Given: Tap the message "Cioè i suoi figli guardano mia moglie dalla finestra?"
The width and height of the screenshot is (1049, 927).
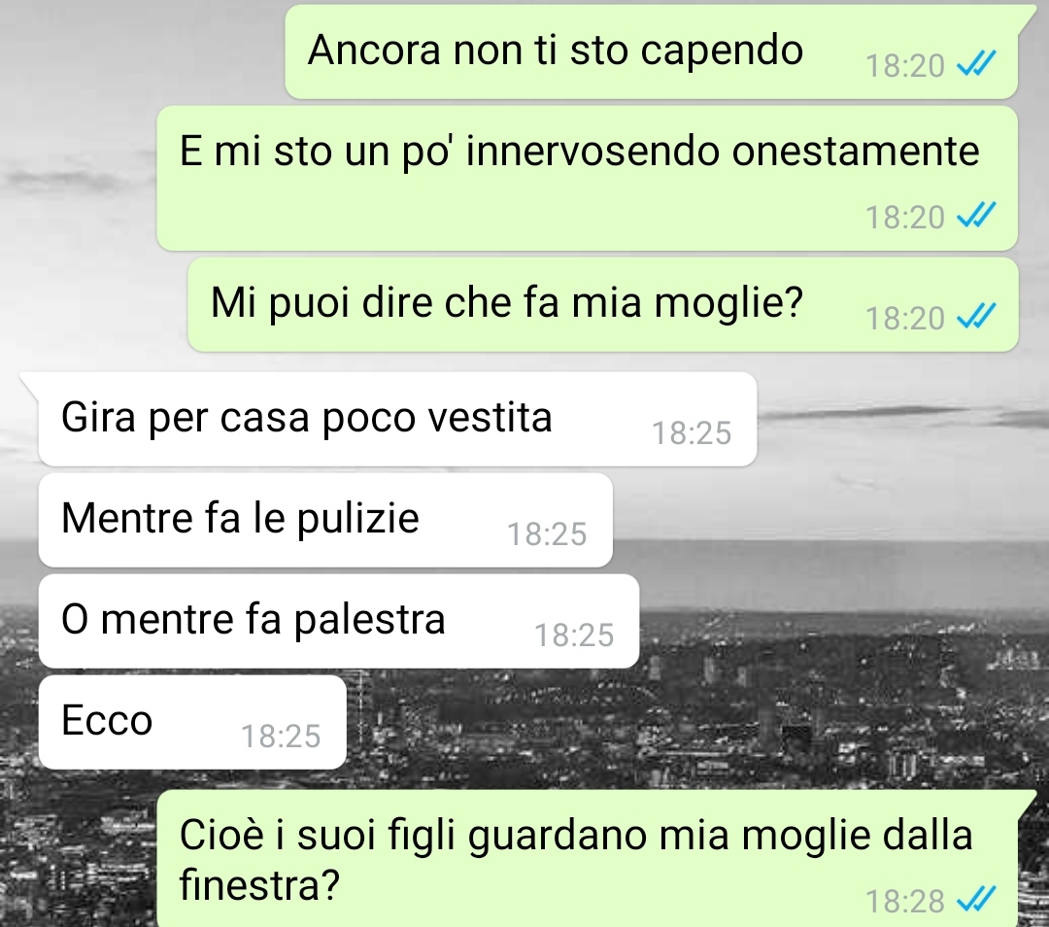Looking at the screenshot, I should coord(588,859).
